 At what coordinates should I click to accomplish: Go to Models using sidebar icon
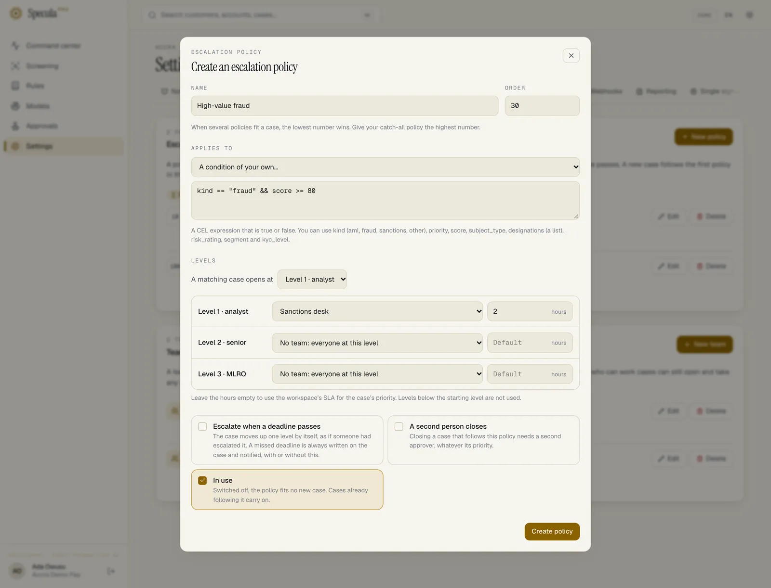tap(15, 106)
